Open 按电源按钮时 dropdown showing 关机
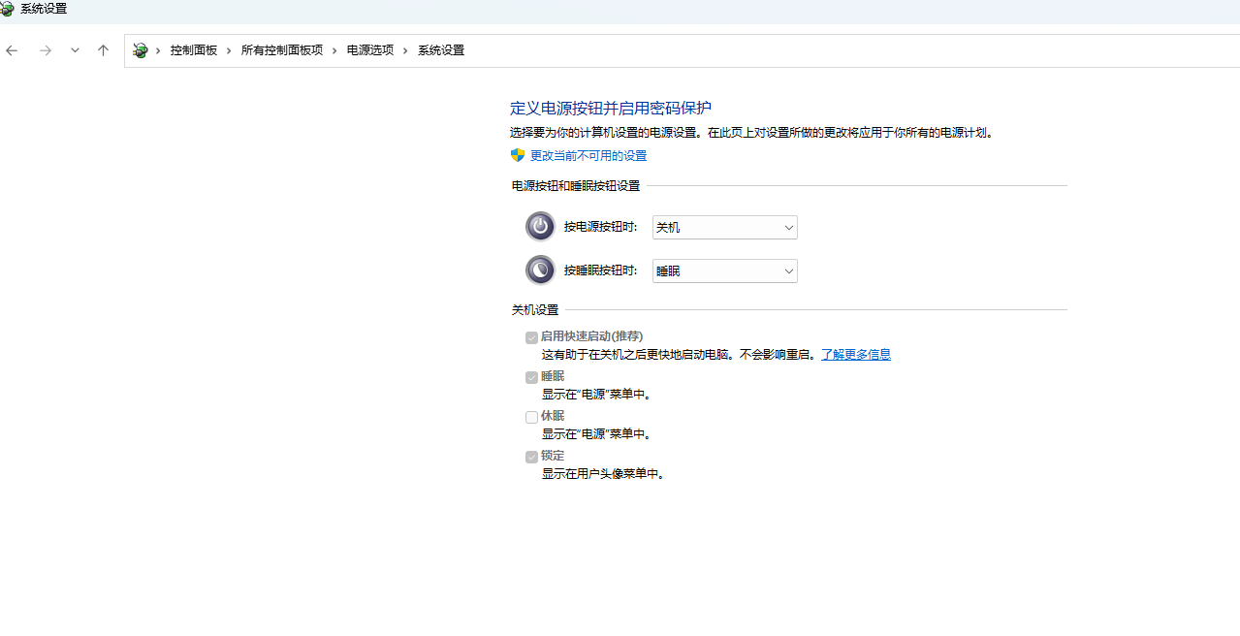 pos(725,227)
